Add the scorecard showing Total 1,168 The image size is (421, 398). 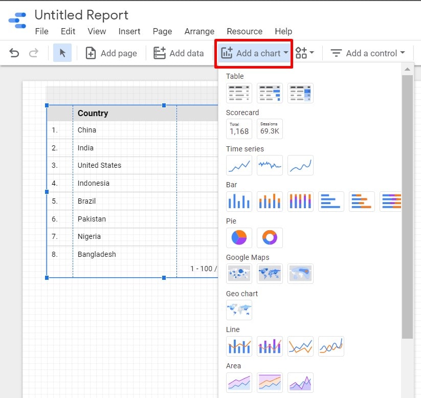(x=239, y=129)
